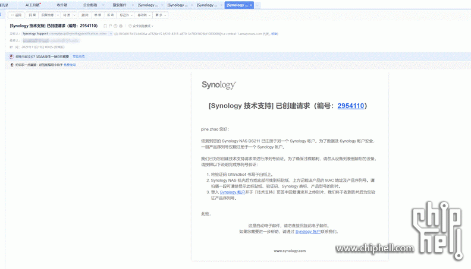This screenshot has width=471, height=269.
Task: Switch to the 通讯录 tab
Action: pos(4,5)
